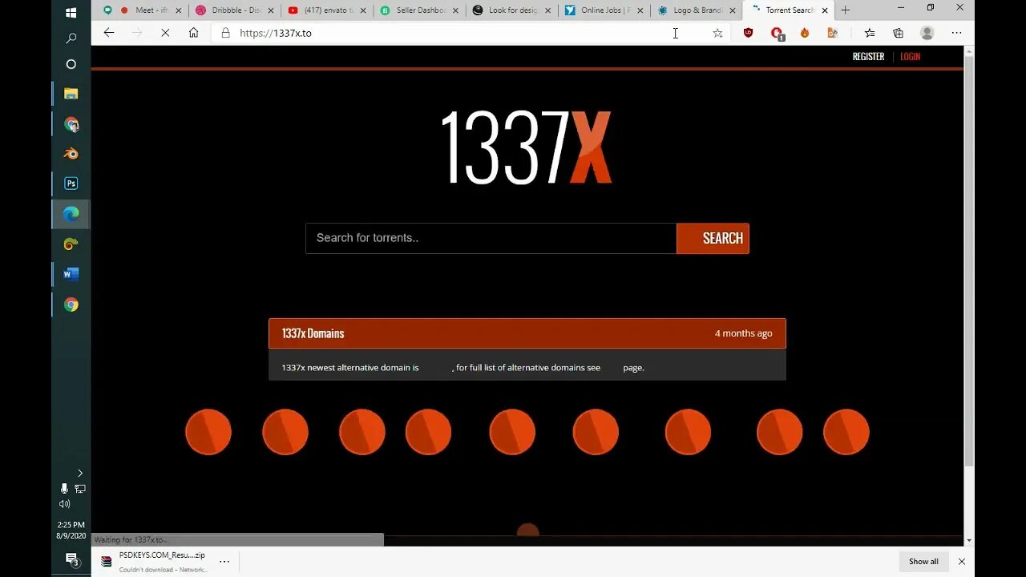Open Cortana circle icon in taskbar

click(x=71, y=64)
